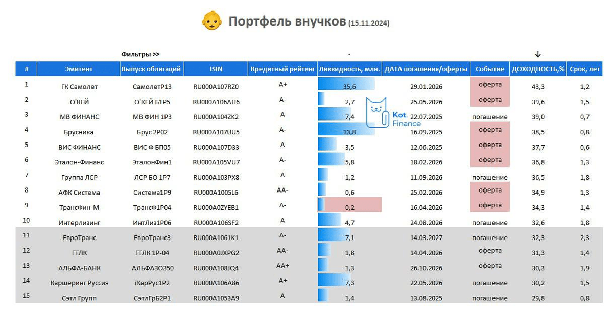Select the 'ISIN' column header
The height and width of the screenshot is (311, 613).
(216, 69)
